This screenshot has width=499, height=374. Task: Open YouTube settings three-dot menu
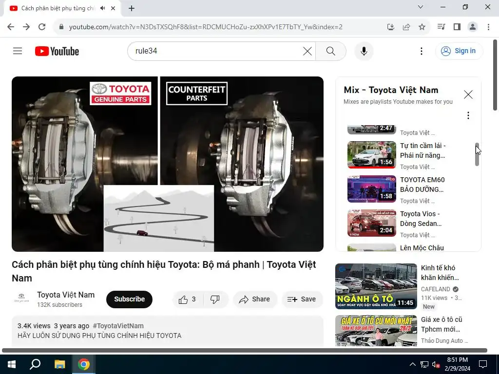pos(422,51)
